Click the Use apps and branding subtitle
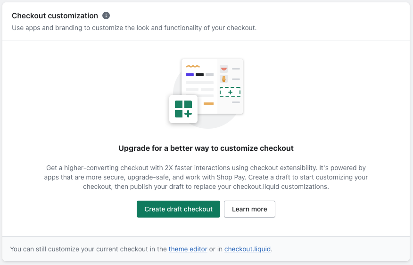 pos(134,28)
